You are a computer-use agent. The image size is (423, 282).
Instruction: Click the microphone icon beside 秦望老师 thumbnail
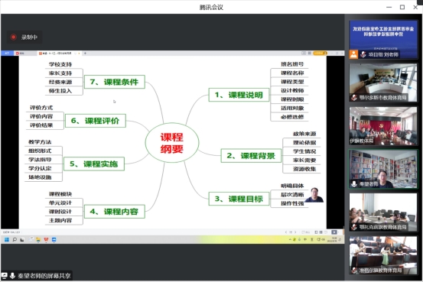pos(354,184)
